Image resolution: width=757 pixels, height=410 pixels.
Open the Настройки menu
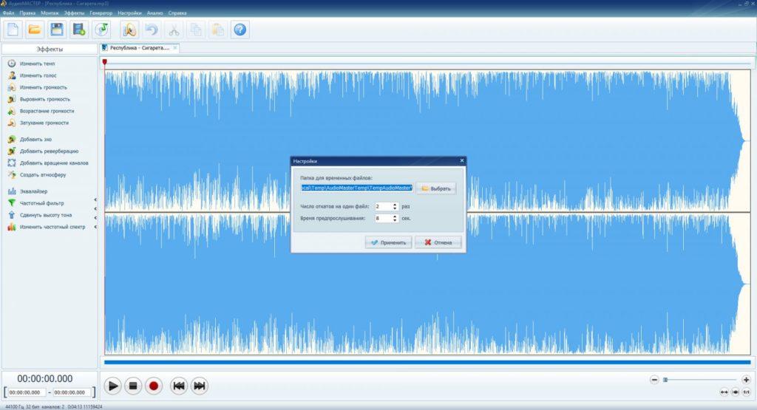[129, 13]
